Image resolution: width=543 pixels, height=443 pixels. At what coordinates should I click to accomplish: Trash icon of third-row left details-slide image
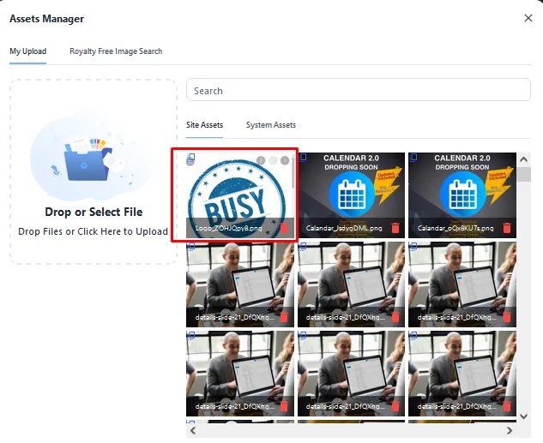pyautogui.click(x=284, y=406)
